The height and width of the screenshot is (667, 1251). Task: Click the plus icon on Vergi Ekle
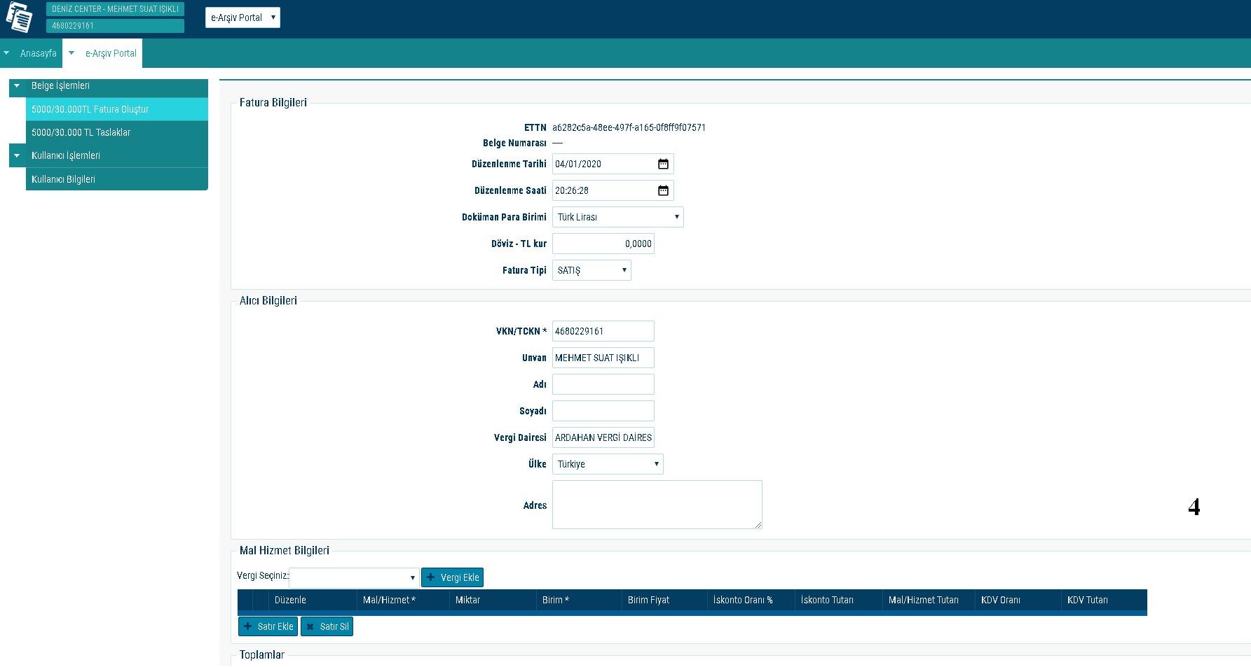(x=431, y=577)
